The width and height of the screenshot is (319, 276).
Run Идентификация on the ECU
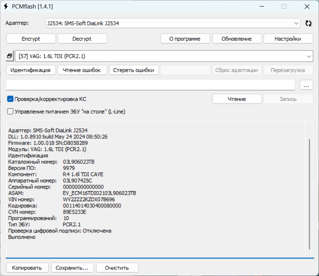tap(31, 70)
